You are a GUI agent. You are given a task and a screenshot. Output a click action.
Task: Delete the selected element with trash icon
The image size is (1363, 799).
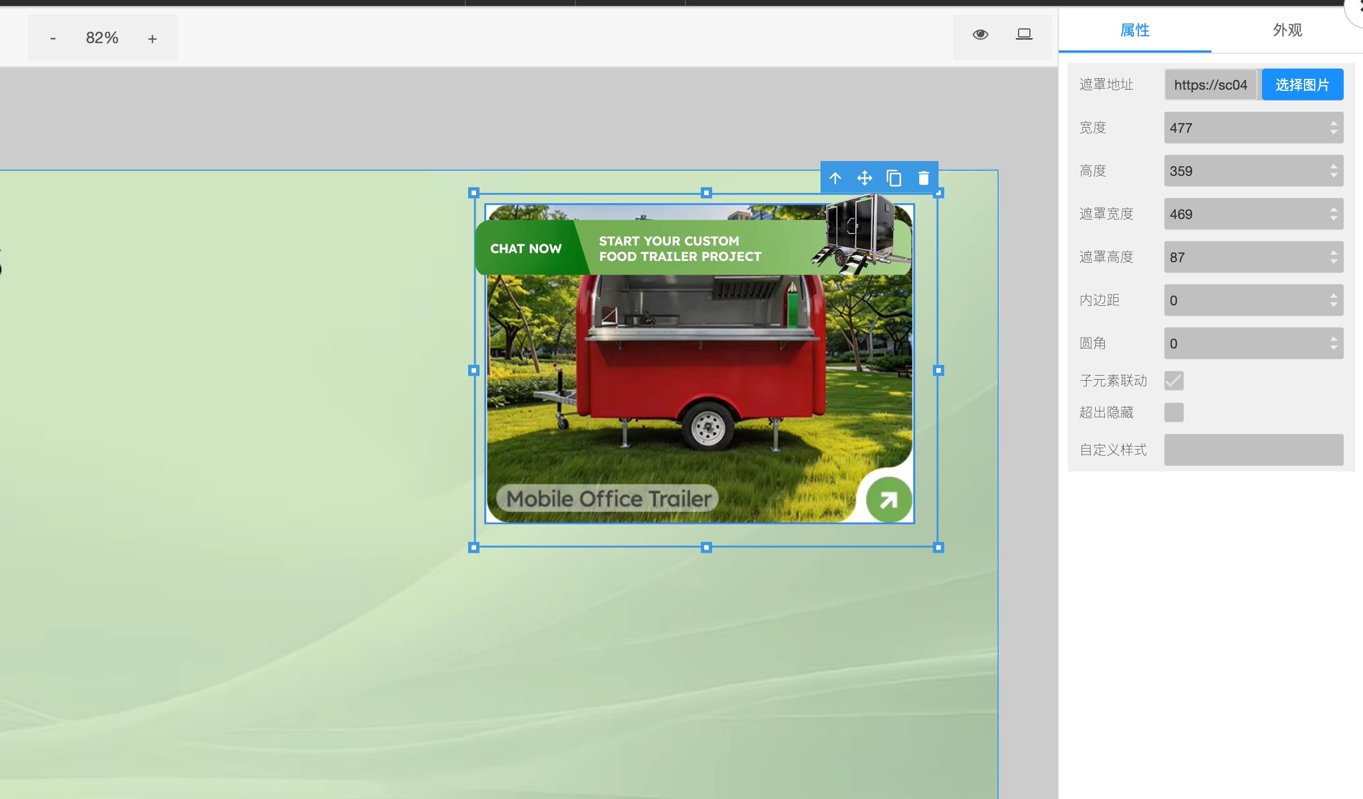(923, 178)
